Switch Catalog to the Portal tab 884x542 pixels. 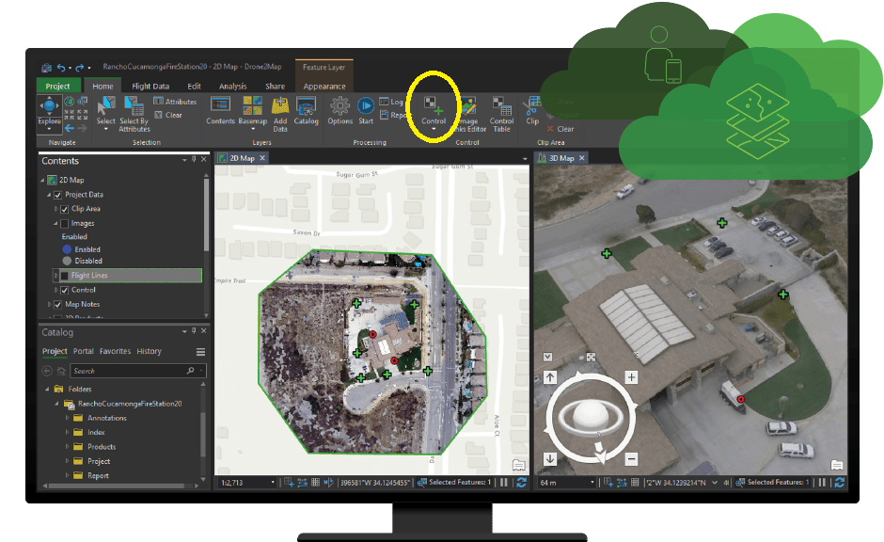[84, 351]
